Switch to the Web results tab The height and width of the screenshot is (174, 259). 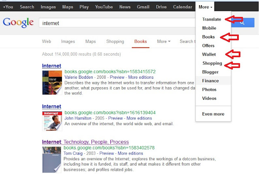coord(47,41)
